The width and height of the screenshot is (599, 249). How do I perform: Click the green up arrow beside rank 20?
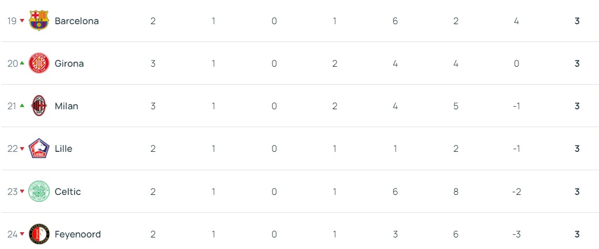click(22, 63)
